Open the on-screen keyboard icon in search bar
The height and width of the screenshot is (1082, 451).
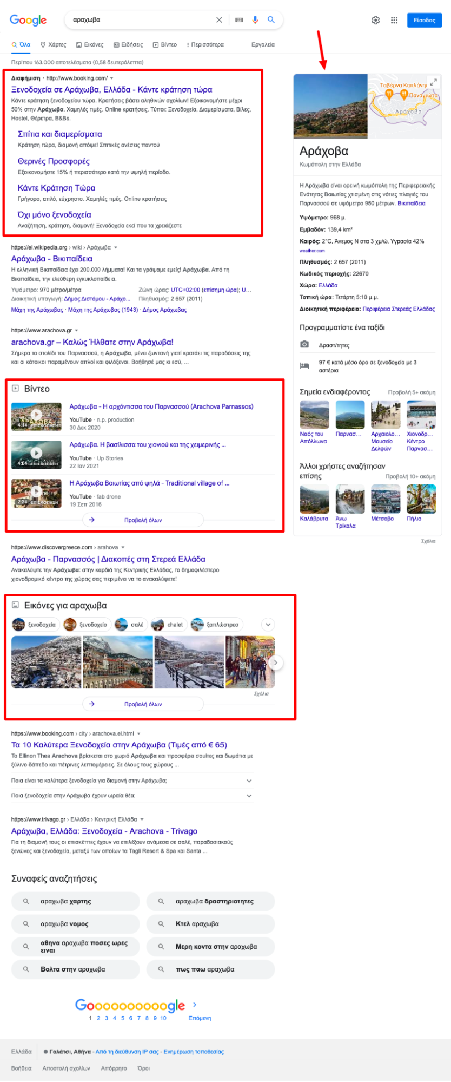(239, 20)
